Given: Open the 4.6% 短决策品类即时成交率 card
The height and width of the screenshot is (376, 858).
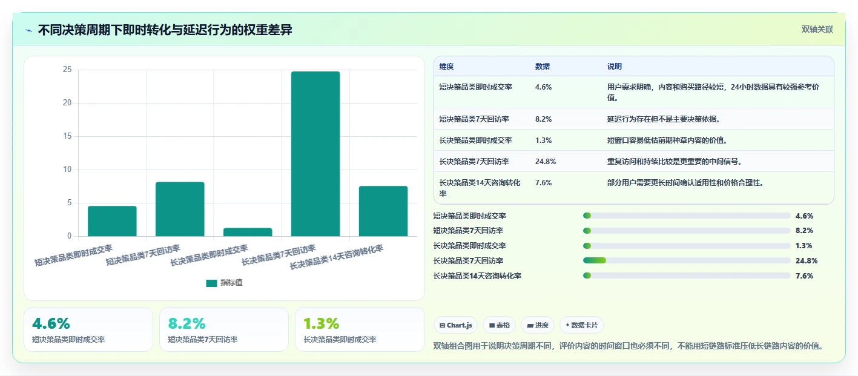Looking at the screenshot, I should point(88,329).
